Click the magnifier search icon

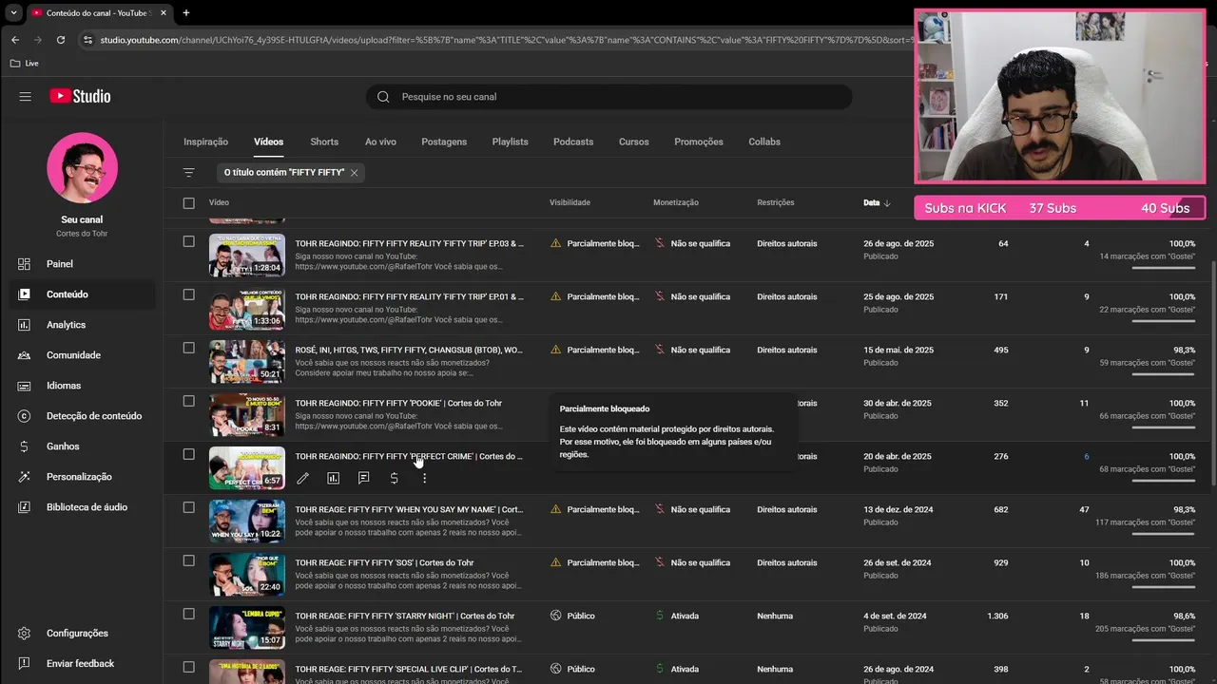tap(383, 97)
